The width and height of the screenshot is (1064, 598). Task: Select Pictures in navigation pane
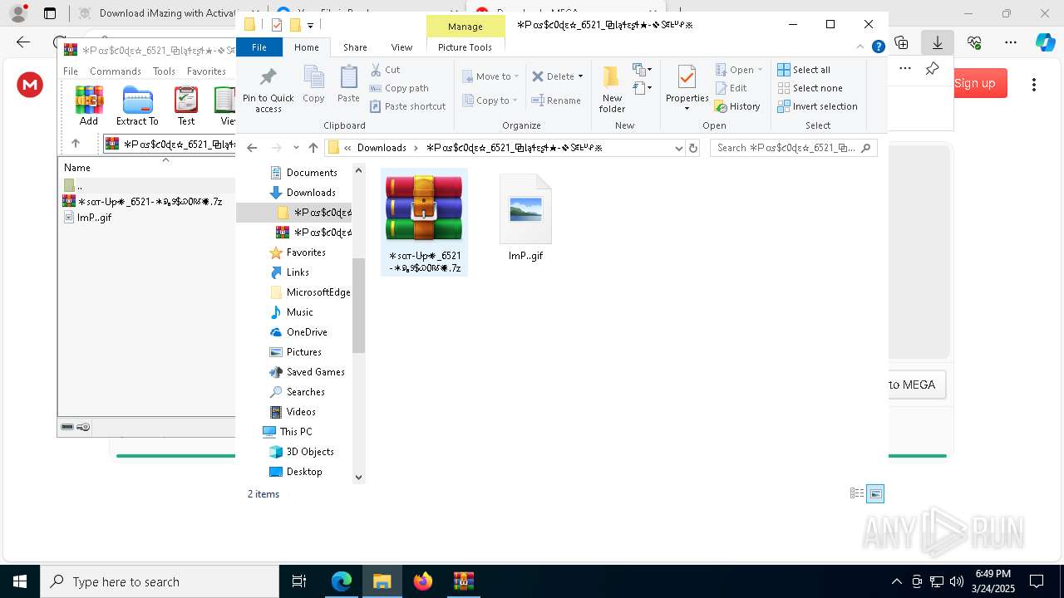(x=304, y=352)
